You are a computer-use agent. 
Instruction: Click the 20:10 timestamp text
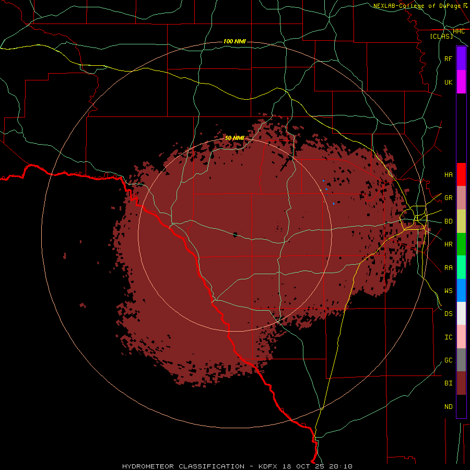(x=340, y=466)
